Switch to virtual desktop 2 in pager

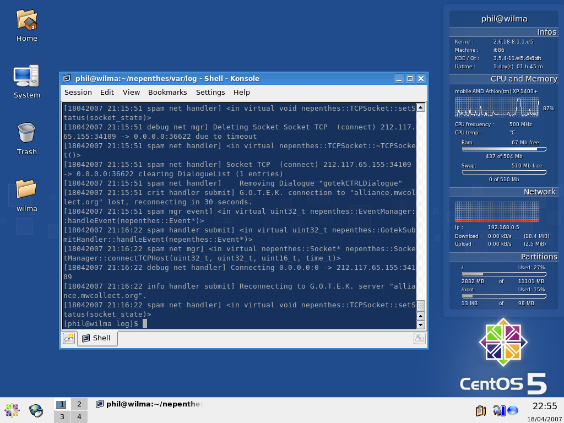[x=79, y=404]
